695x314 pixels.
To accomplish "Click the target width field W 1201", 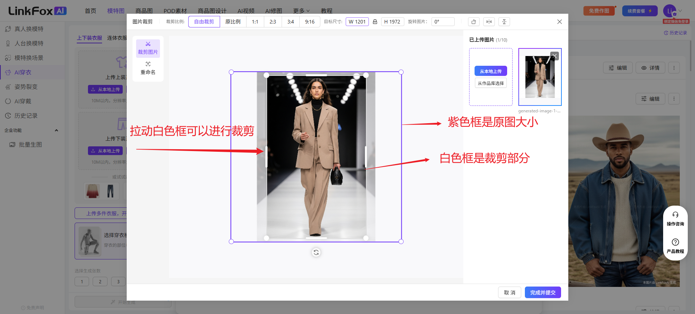I will (x=357, y=22).
